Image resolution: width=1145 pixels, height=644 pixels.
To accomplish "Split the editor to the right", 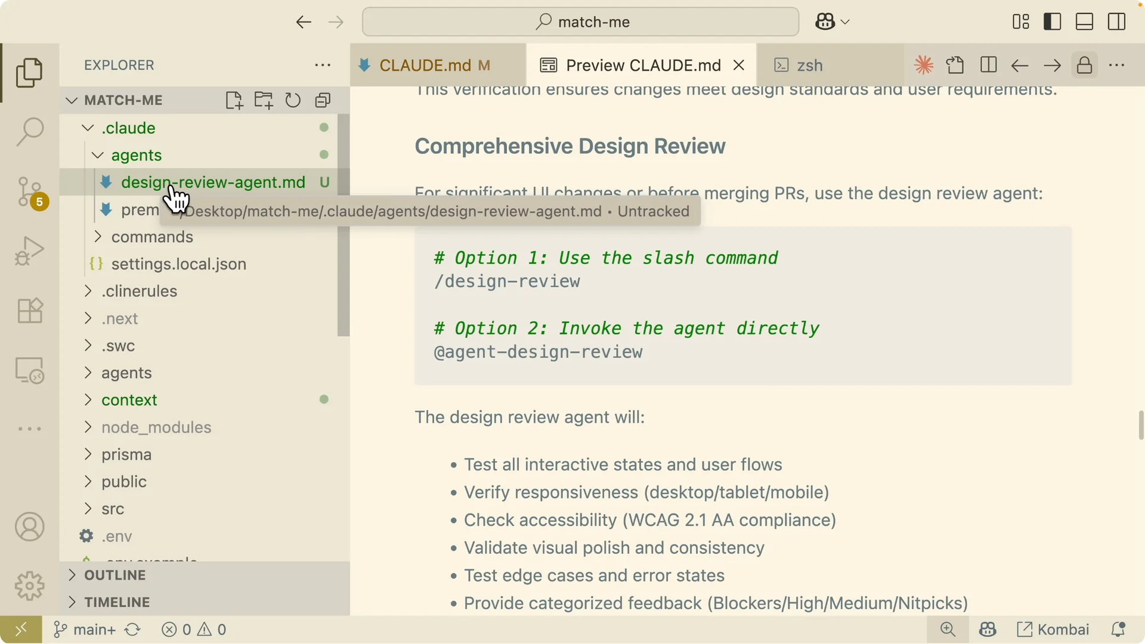I will click(x=988, y=65).
